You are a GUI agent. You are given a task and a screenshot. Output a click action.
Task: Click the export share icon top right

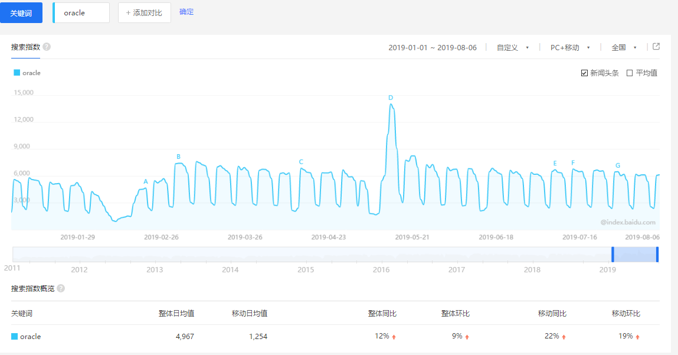656,47
